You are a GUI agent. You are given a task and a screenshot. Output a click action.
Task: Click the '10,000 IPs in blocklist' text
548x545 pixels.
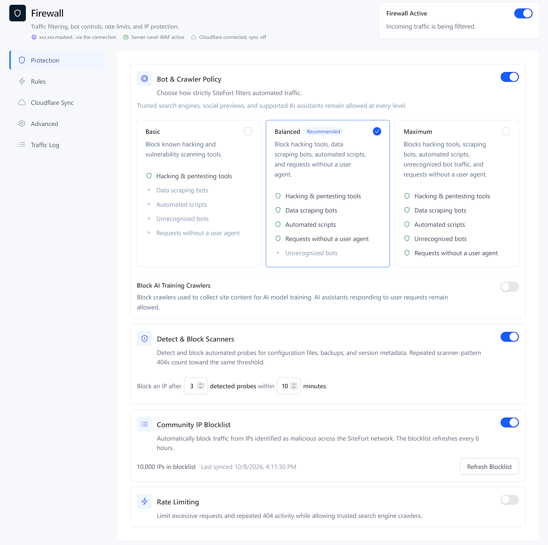pos(166,467)
